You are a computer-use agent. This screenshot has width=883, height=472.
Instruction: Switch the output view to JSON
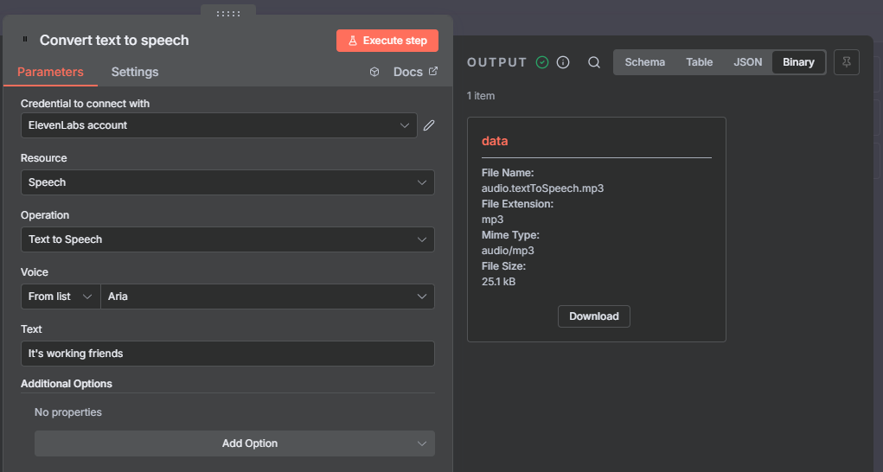[748, 62]
